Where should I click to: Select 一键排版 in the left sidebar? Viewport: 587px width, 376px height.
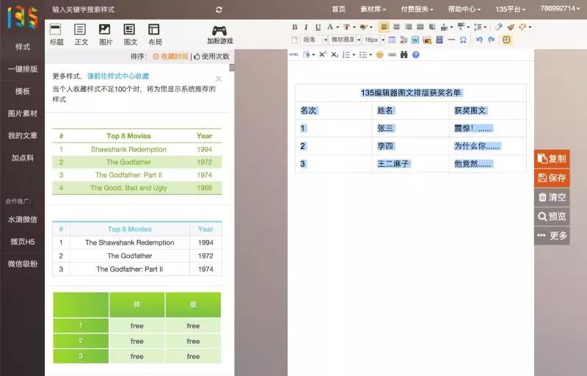coord(22,69)
